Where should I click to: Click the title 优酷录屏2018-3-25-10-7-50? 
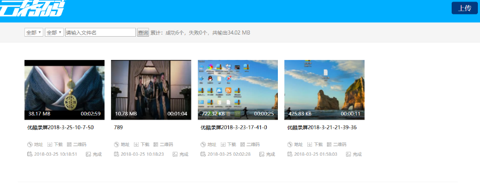61,128
